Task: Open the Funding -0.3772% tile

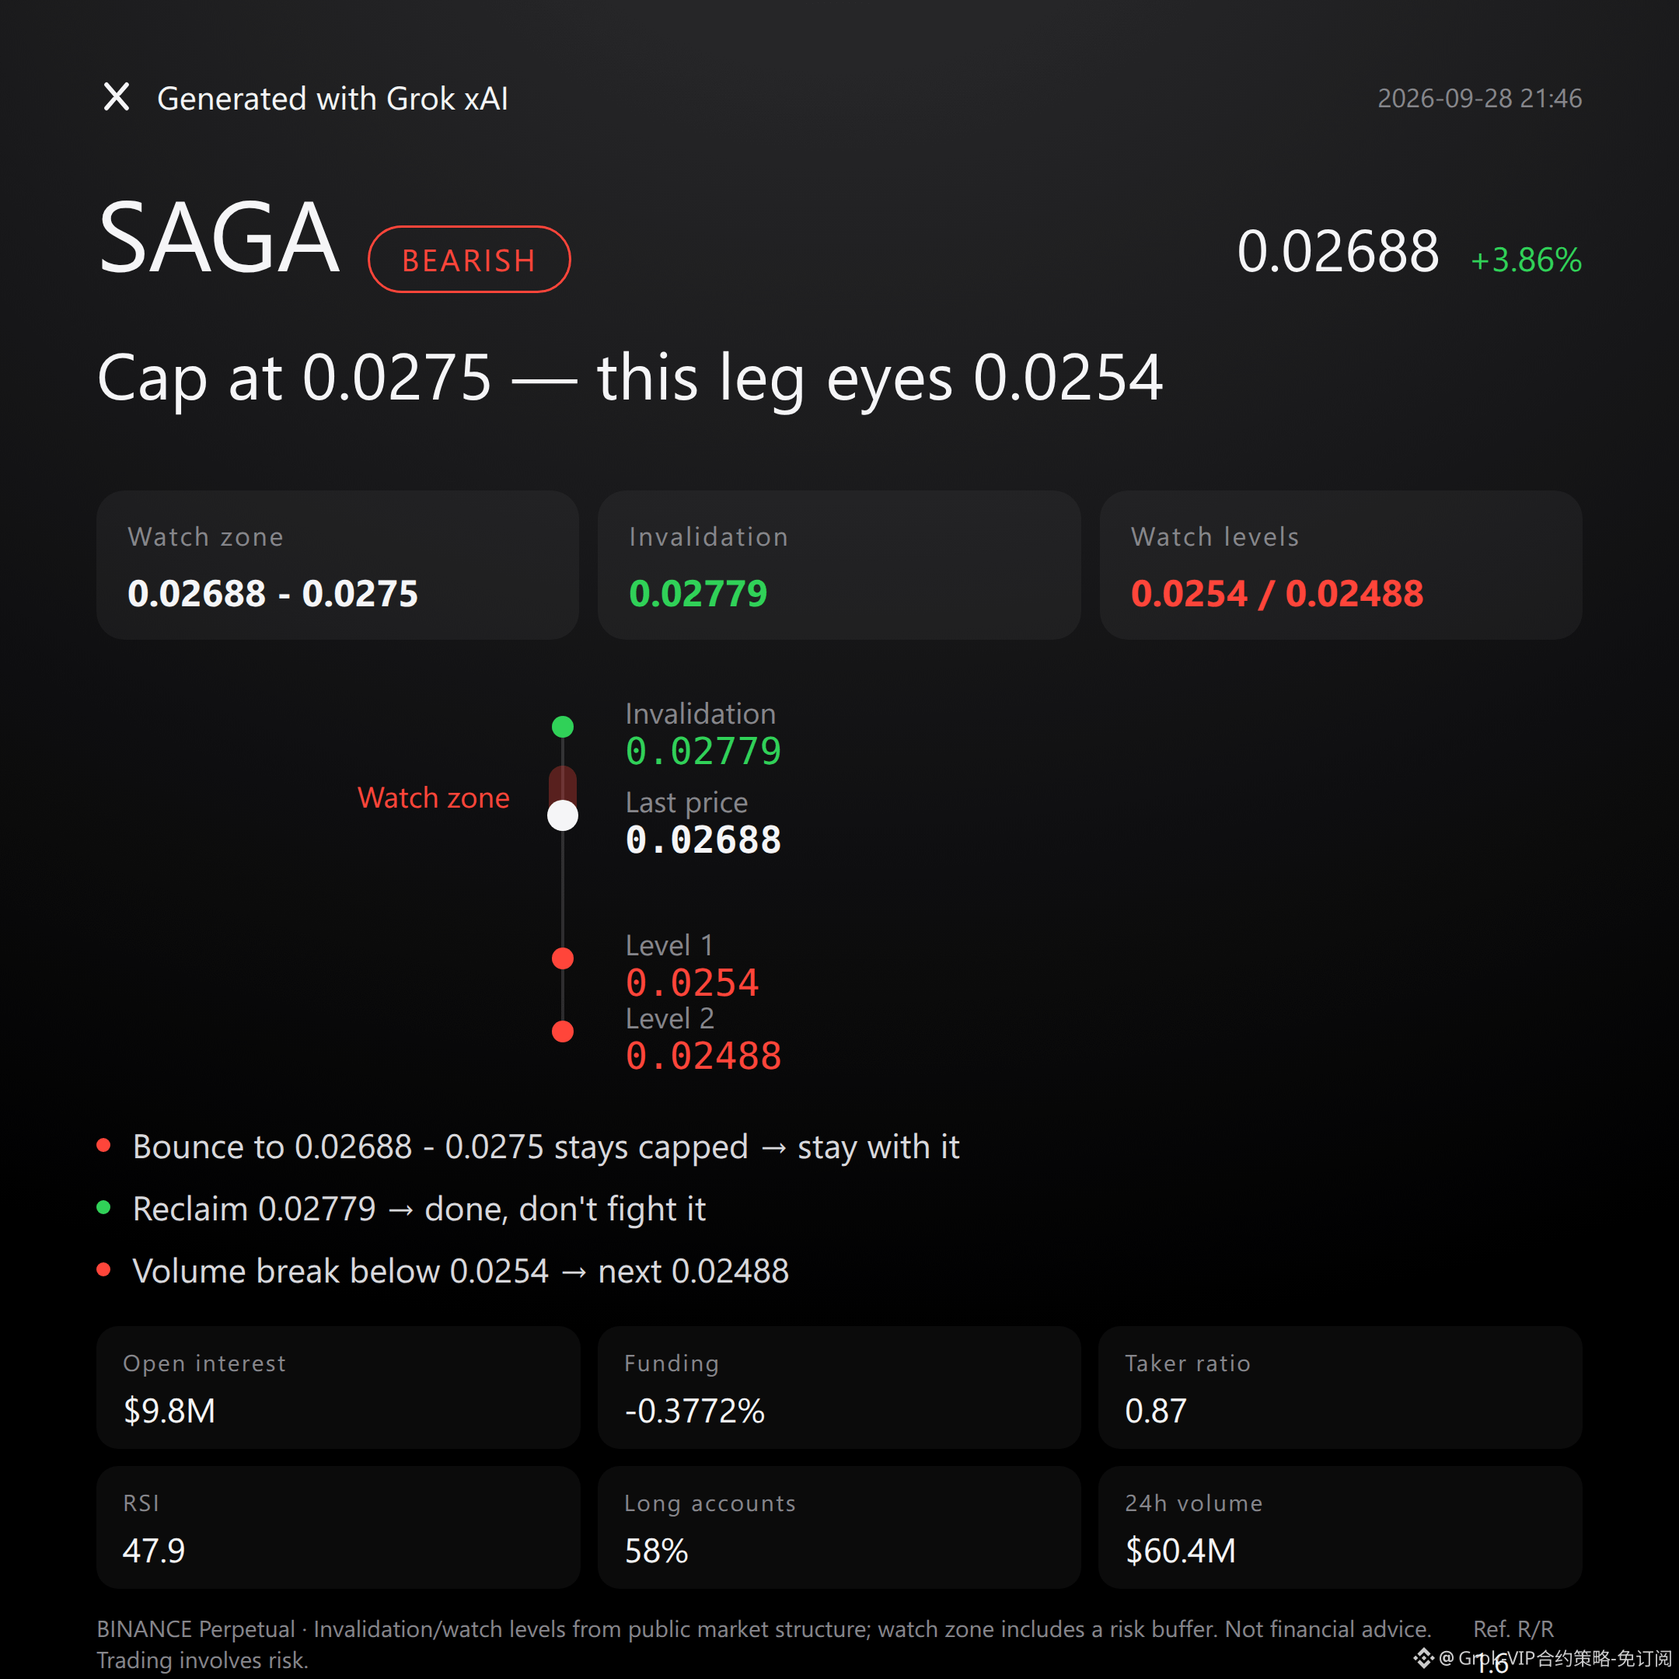Action: [839, 1387]
